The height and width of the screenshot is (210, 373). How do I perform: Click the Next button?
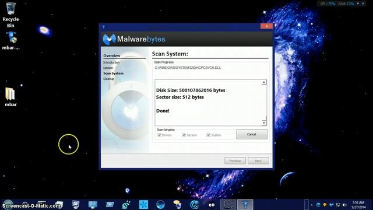(x=258, y=161)
